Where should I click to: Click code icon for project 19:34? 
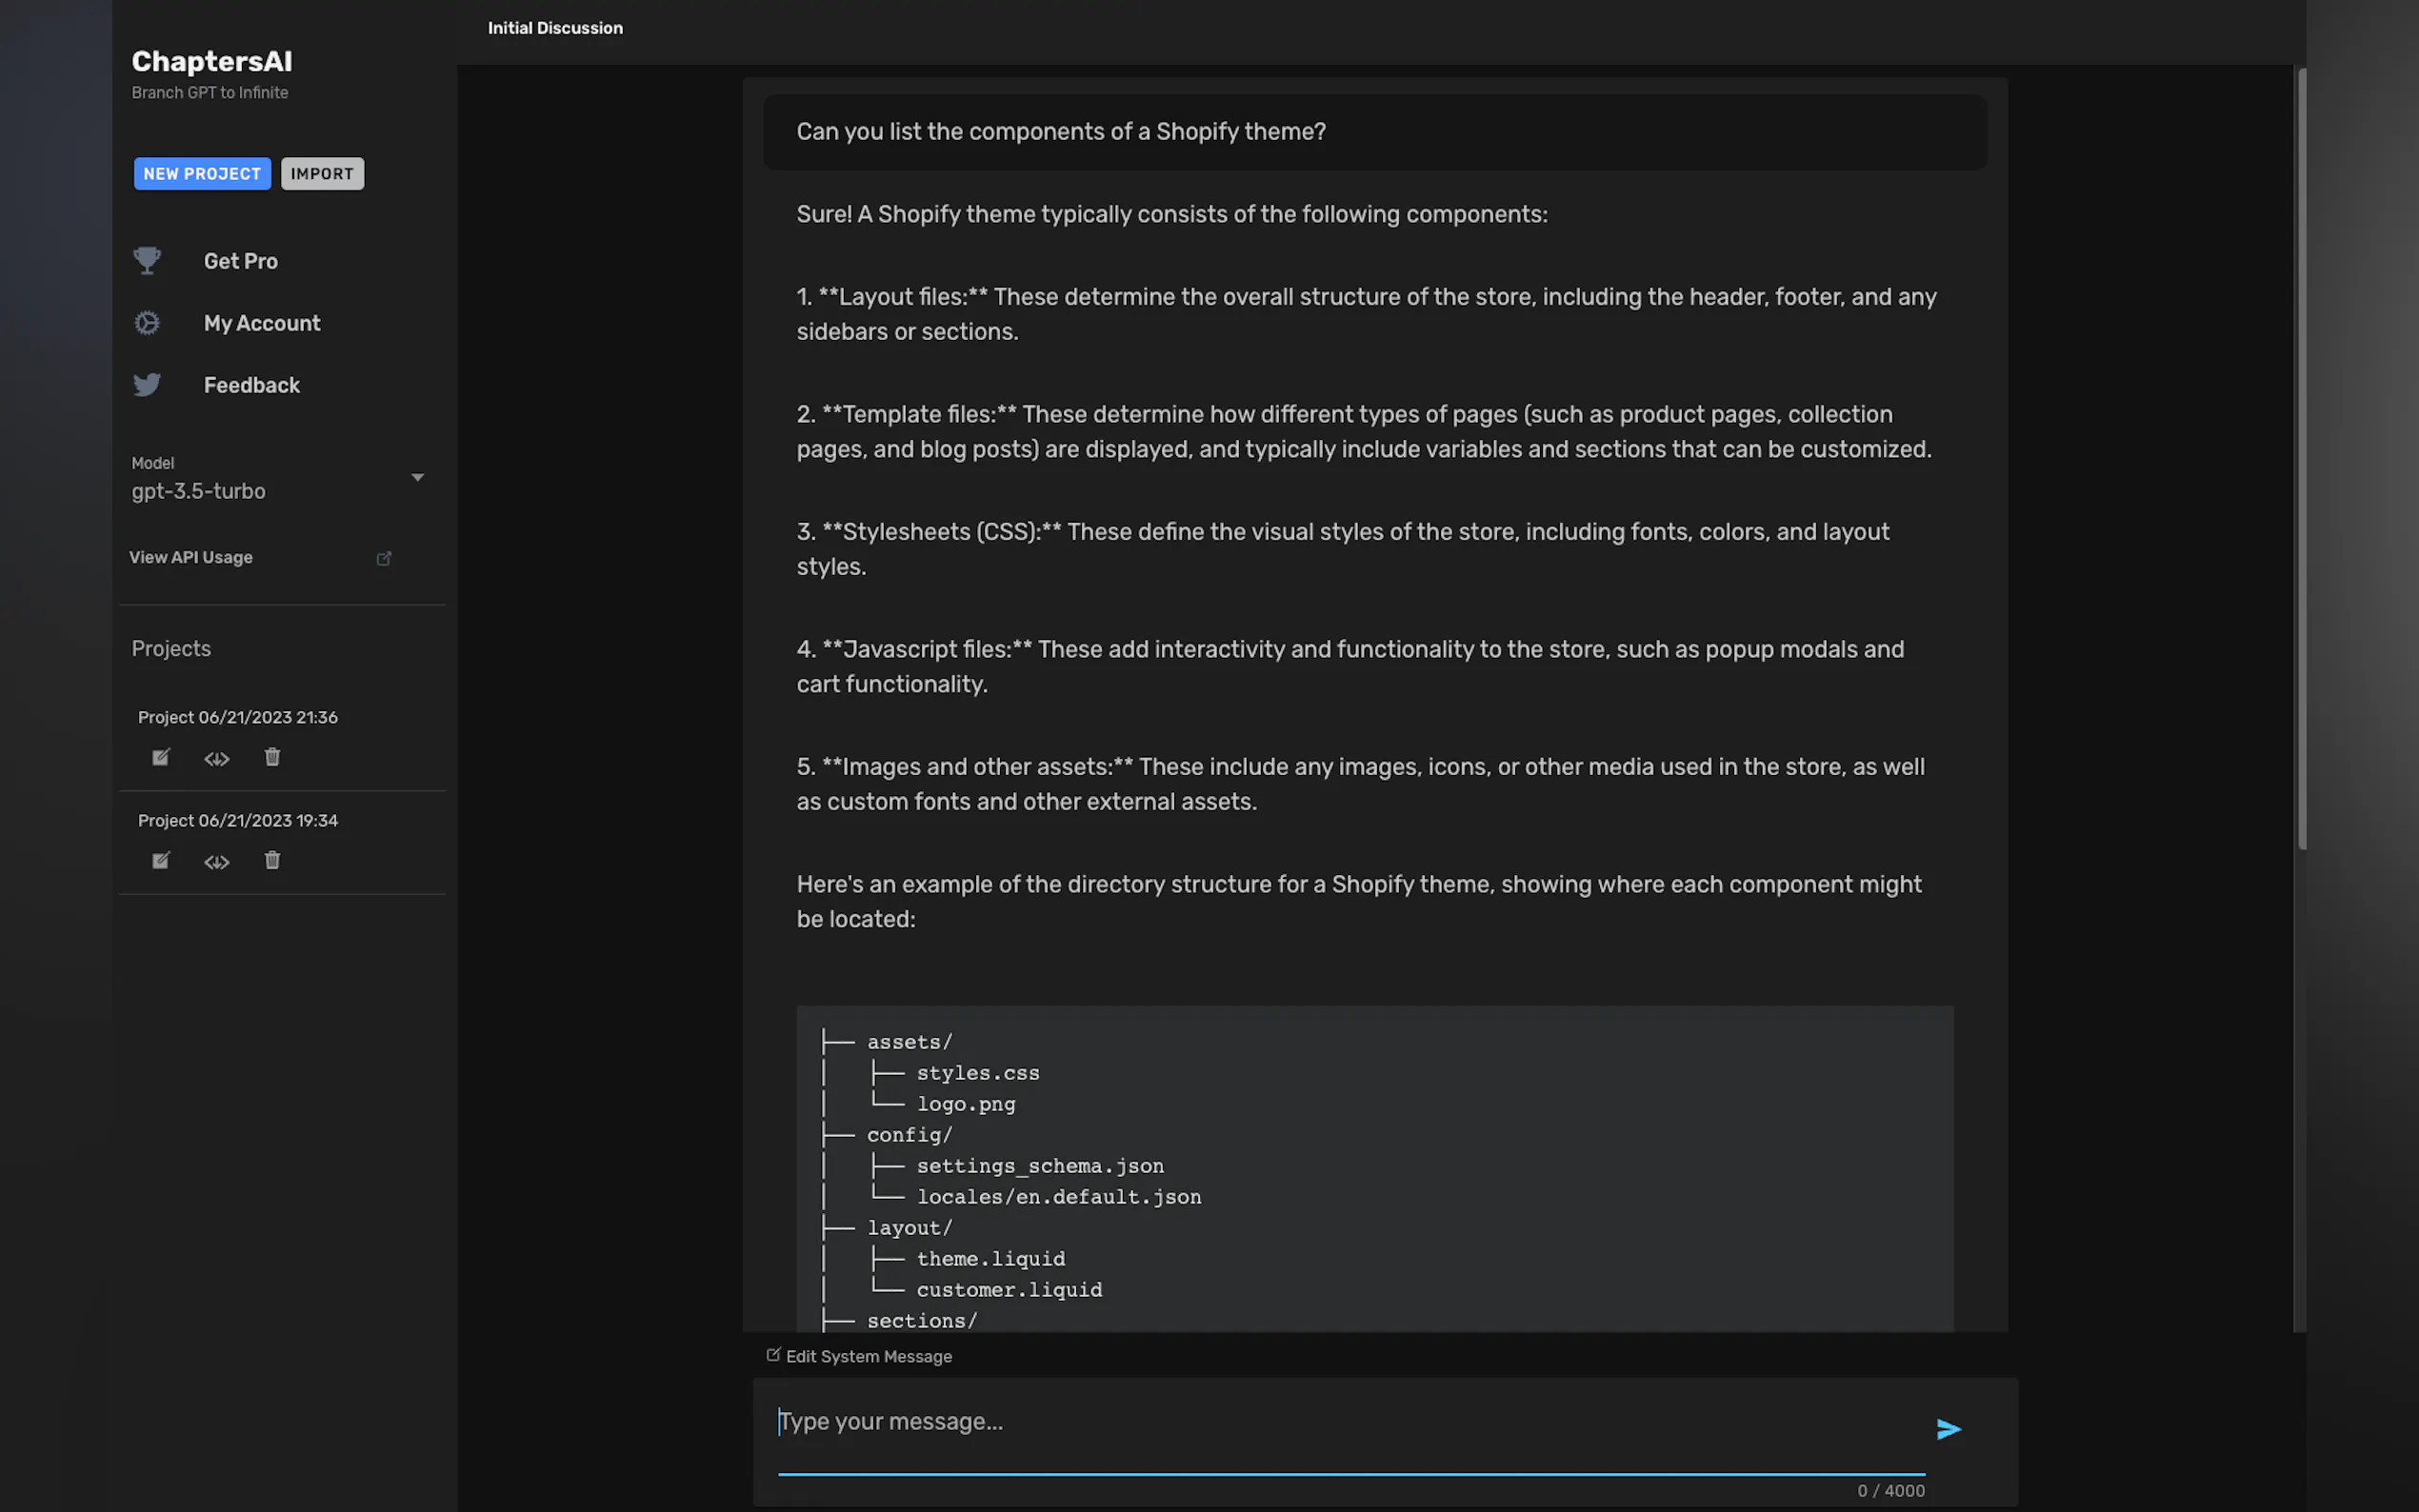216,862
